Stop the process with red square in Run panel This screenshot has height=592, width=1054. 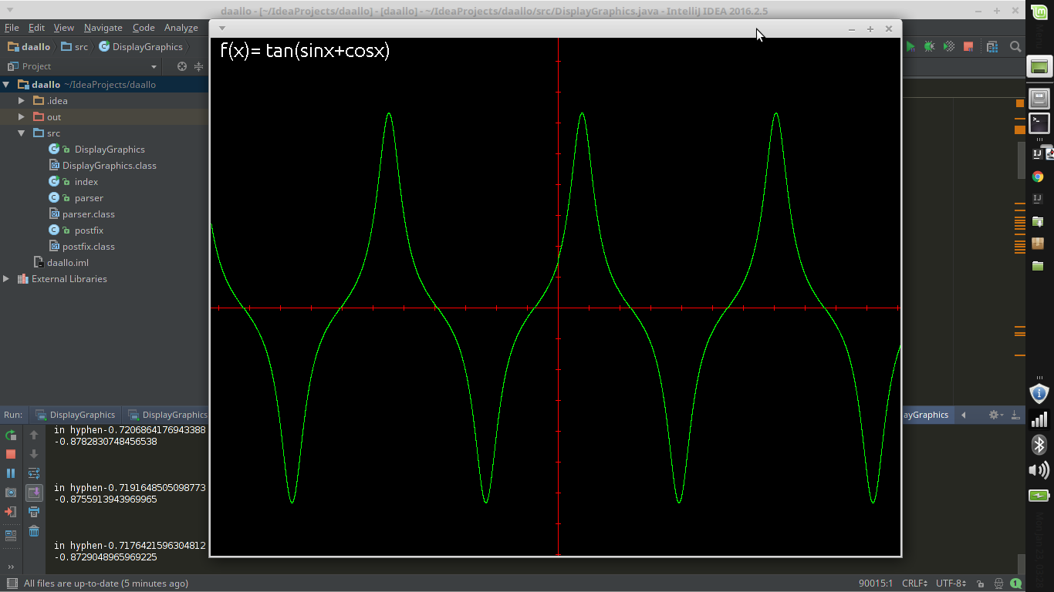click(x=11, y=455)
